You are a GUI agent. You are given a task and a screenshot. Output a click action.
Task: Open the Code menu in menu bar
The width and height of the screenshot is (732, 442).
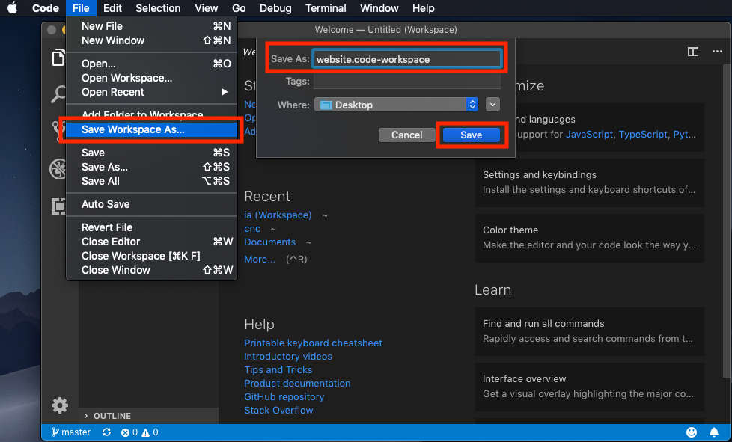coord(46,8)
